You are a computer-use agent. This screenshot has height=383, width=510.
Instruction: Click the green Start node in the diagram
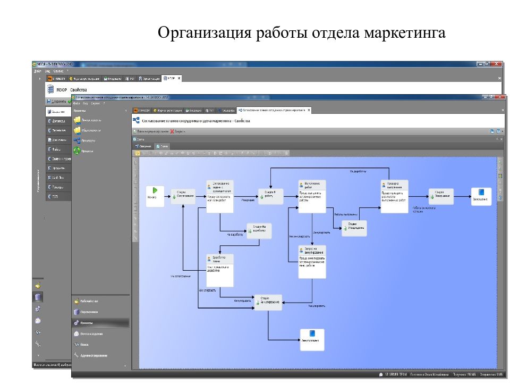(155, 196)
